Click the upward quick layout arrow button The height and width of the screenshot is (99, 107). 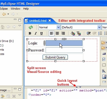[77, 87]
